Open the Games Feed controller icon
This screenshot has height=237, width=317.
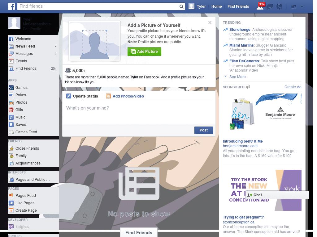pos(11,132)
